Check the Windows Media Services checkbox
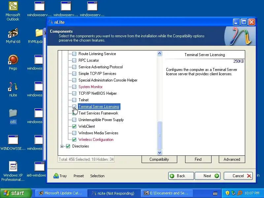The height and width of the screenshot is (198, 264). 74,133
